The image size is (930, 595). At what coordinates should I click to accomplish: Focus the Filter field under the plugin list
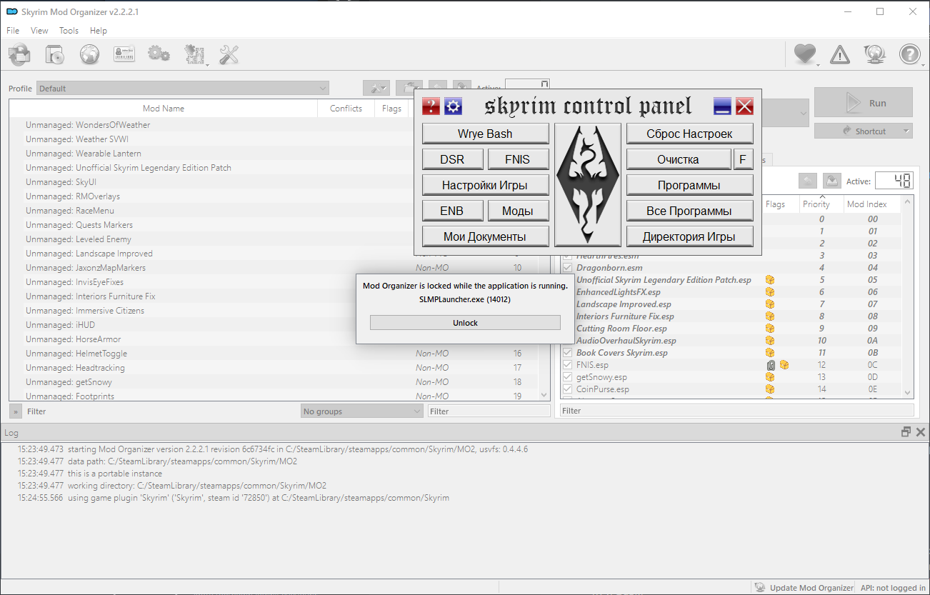click(737, 411)
